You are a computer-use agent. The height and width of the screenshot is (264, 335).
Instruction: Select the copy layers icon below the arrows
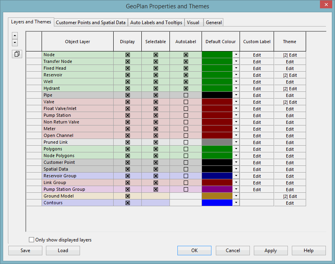point(17,54)
